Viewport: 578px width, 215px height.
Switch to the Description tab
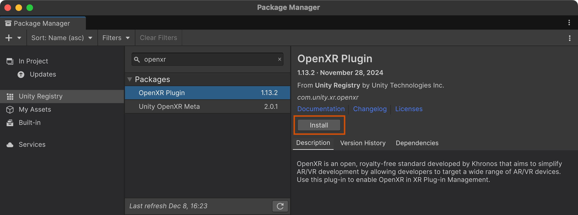tap(313, 143)
